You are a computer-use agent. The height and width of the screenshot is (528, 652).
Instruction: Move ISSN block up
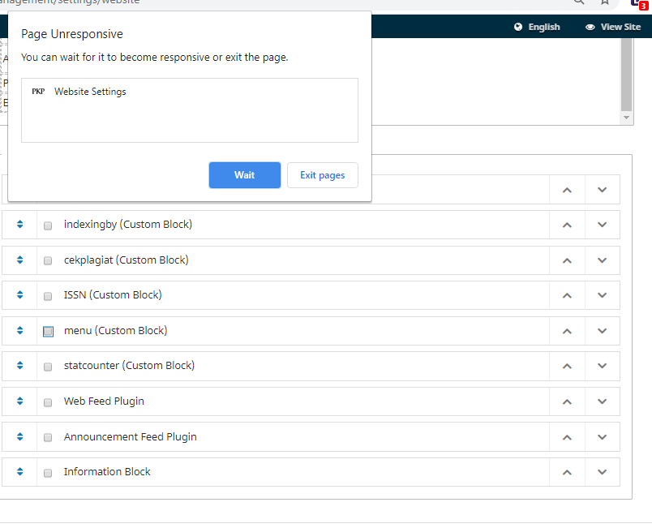pos(567,295)
